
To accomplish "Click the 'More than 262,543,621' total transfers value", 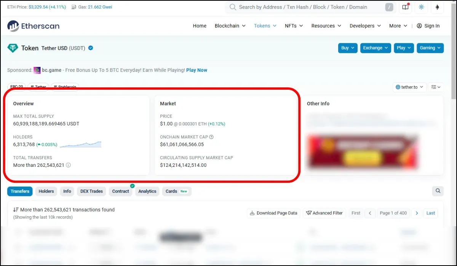I will (x=39, y=165).
